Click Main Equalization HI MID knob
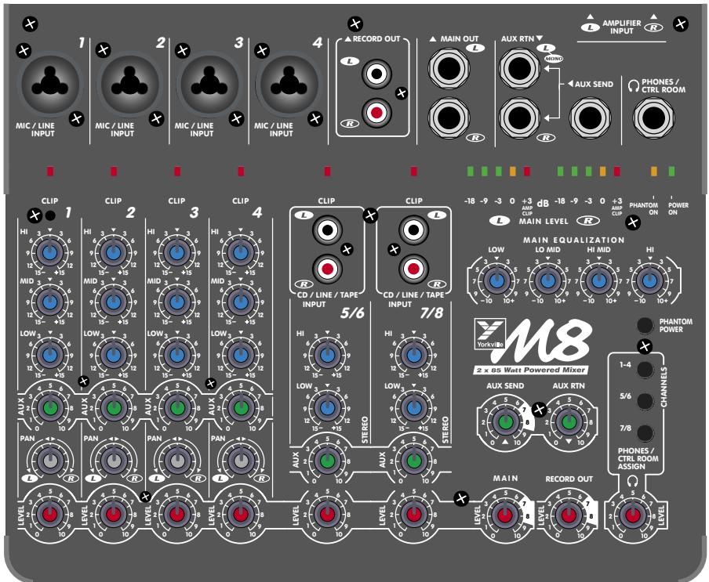The image size is (709, 582). pos(598,280)
